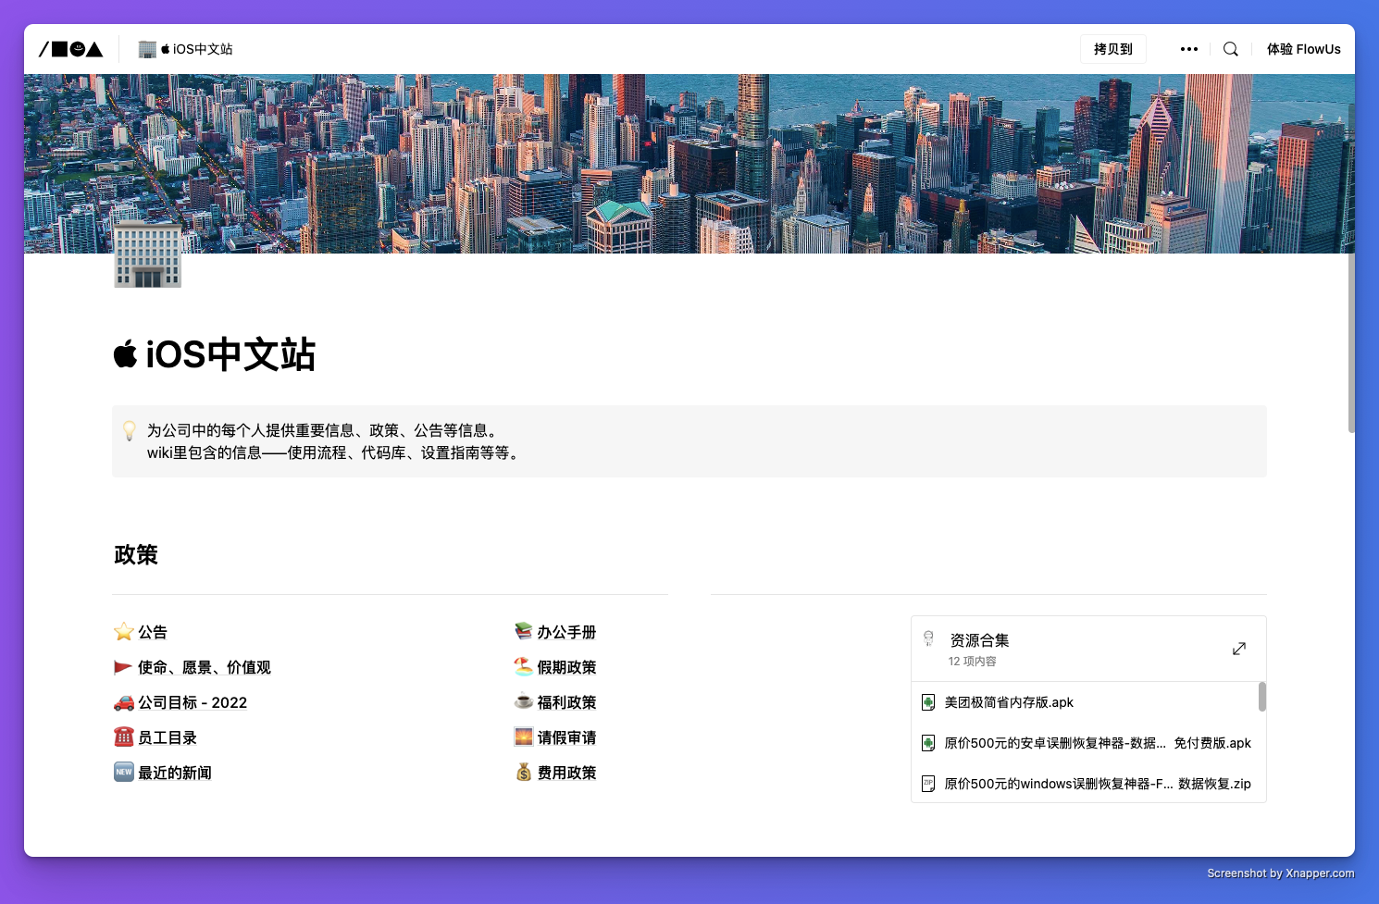
Task: Click the android icon next to the apk
Action: pyautogui.click(x=928, y=702)
